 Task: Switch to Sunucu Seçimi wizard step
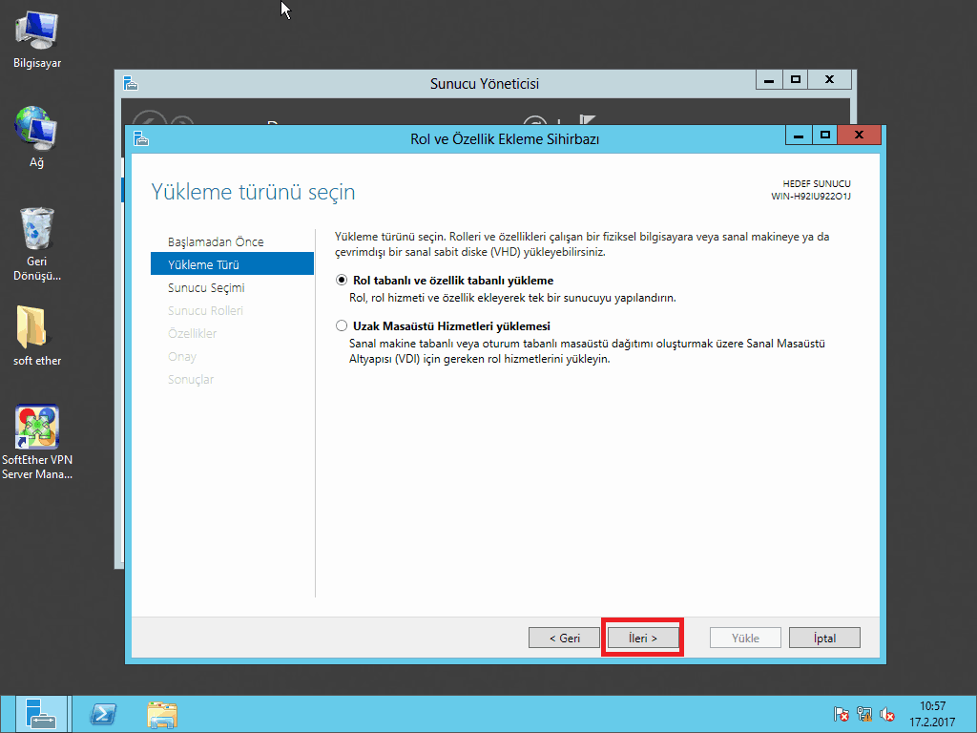(x=206, y=287)
